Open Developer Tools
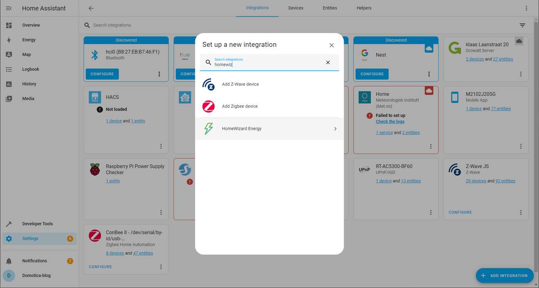The image size is (539, 288). (39, 224)
